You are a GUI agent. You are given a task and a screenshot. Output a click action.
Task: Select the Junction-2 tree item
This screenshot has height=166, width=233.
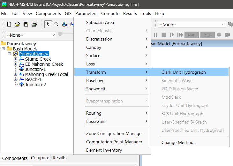point(35,85)
